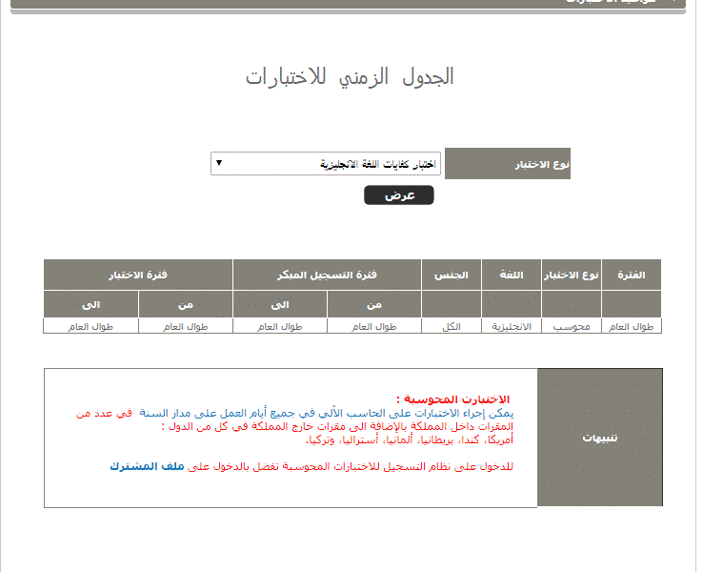
Task: Click the الجنس column header
Action: pos(451,275)
